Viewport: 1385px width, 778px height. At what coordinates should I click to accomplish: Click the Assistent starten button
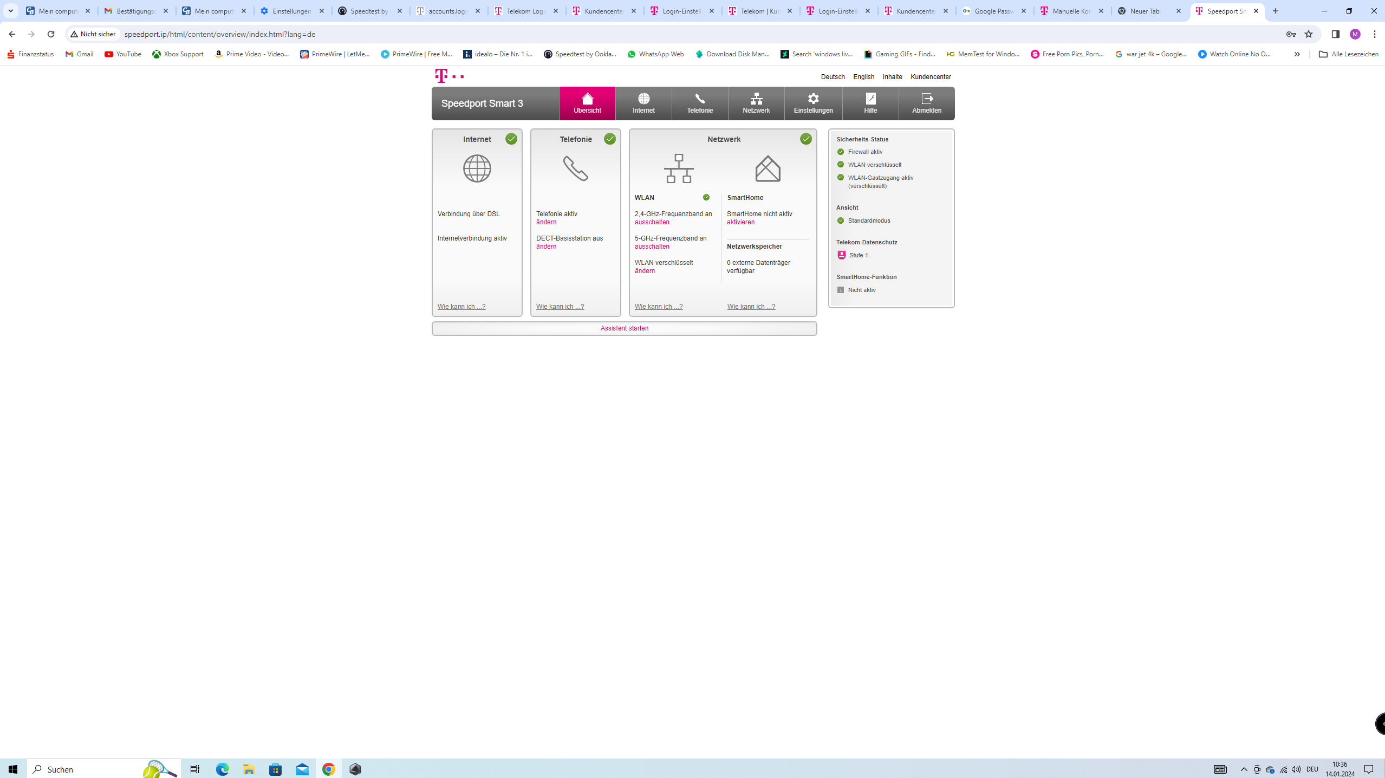(624, 328)
